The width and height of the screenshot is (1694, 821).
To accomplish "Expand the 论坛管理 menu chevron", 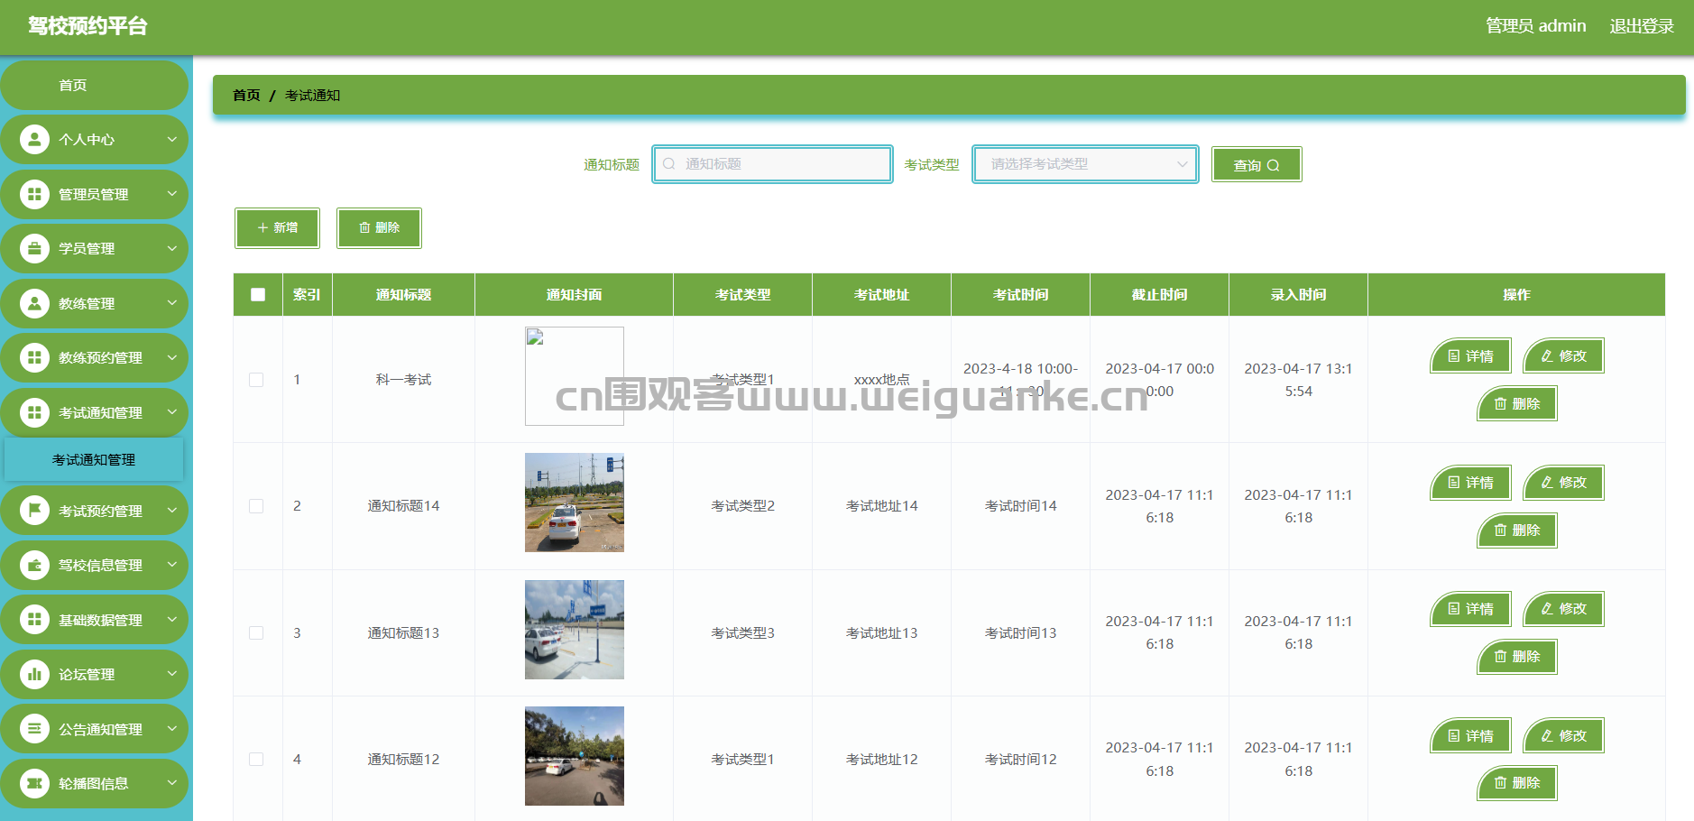I will [x=171, y=674].
